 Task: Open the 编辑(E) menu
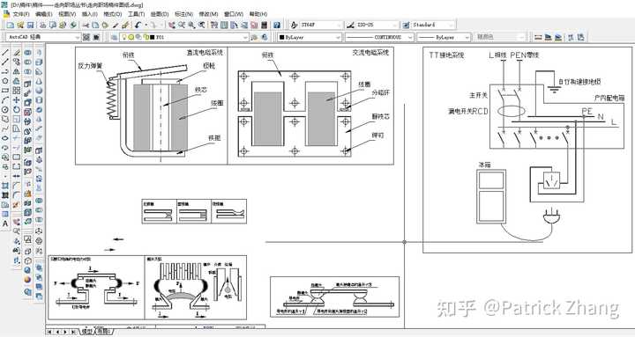click(x=44, y=14)
